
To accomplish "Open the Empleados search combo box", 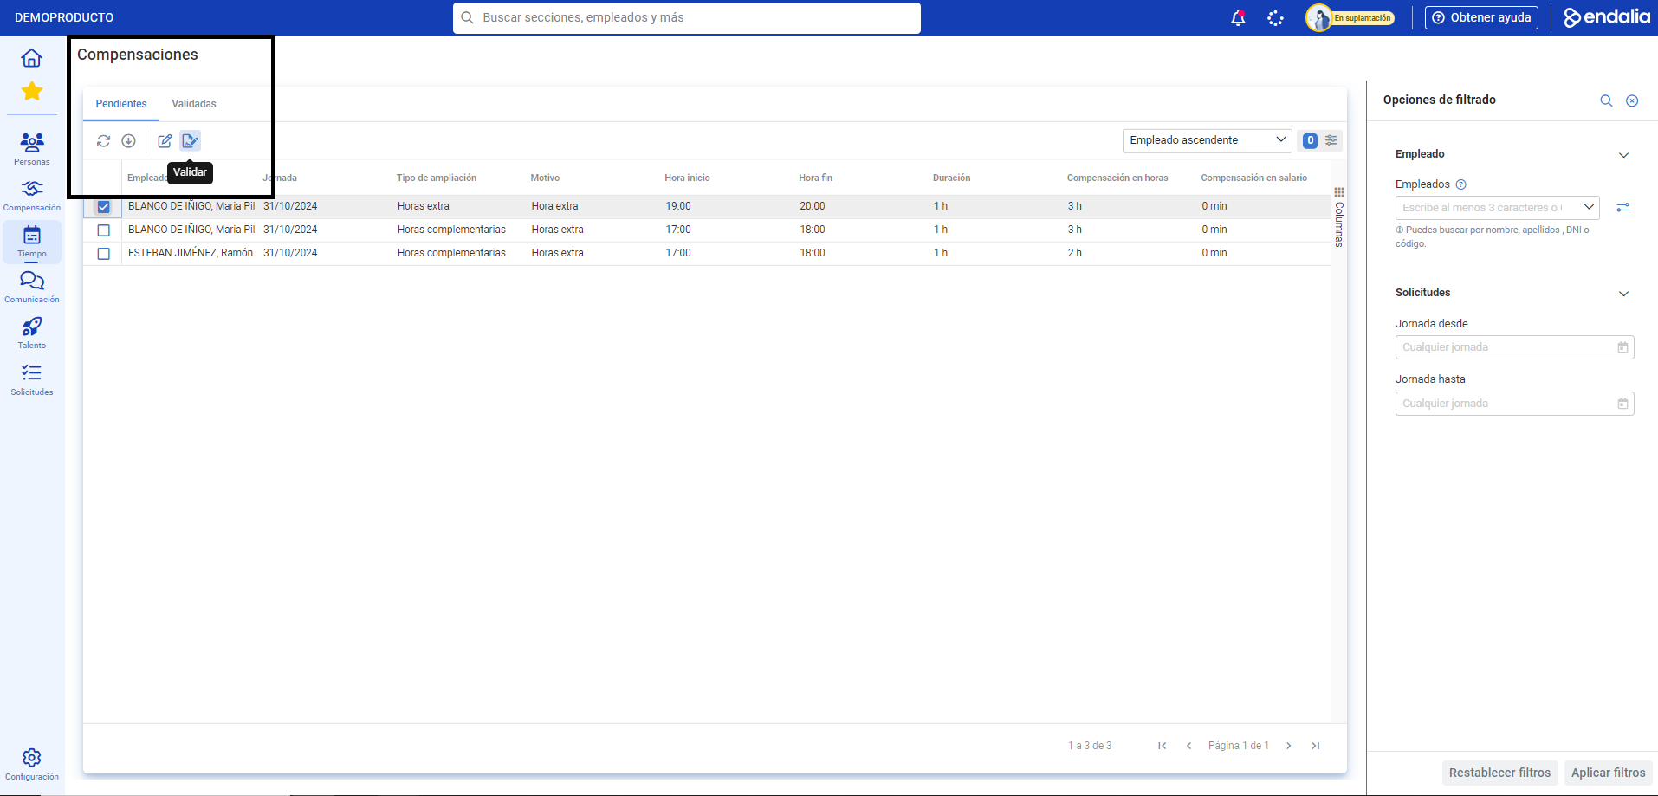I will tap(1497, 208).
